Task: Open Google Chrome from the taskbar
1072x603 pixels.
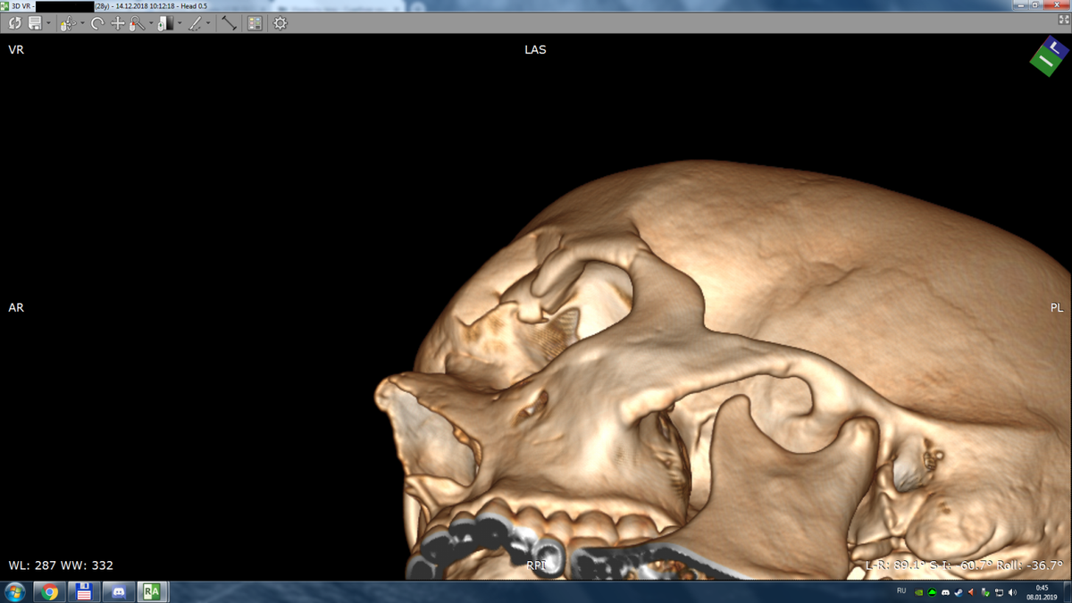Action: [x=50, y=591]
